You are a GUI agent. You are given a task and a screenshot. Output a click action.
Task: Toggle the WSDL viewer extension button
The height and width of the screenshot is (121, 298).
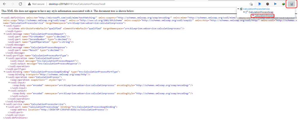pos(291,4)
